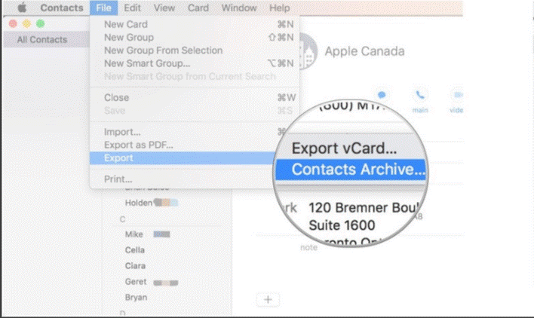Open the Window menu
Image resolution: width=534 pixels, height=318 pixels.
click(239, 8)
